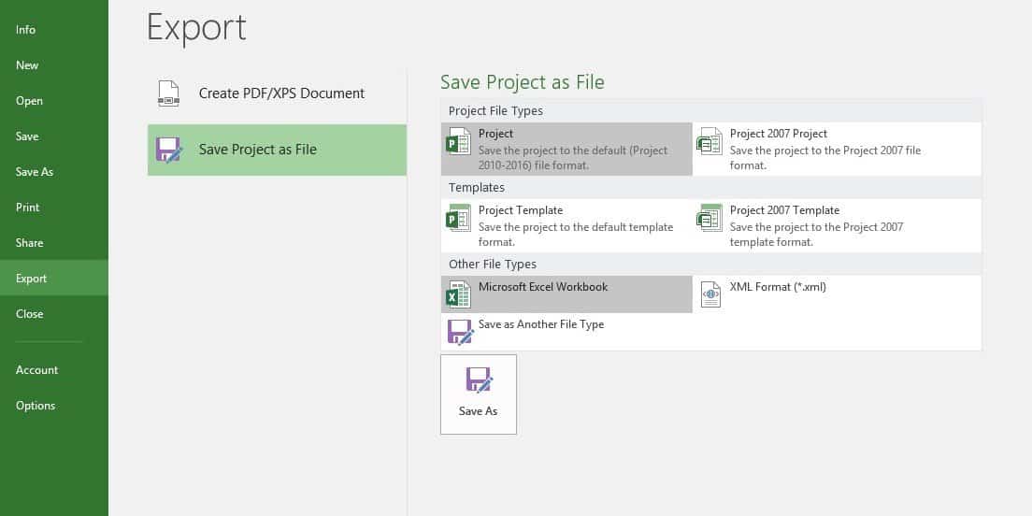Open Save As in the left sidebar
1032x516 pixels.
tap(35, 172)
